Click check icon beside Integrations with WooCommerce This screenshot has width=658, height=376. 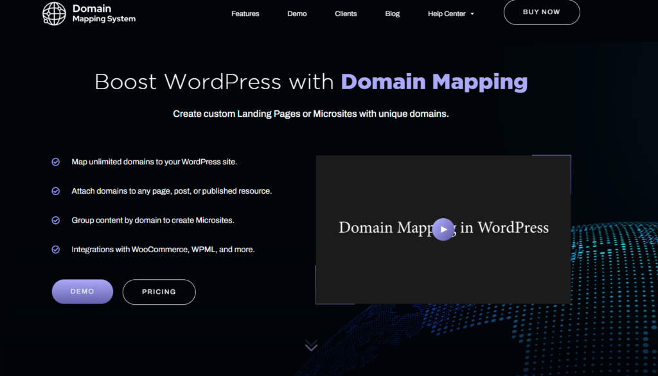coord(55,250)
